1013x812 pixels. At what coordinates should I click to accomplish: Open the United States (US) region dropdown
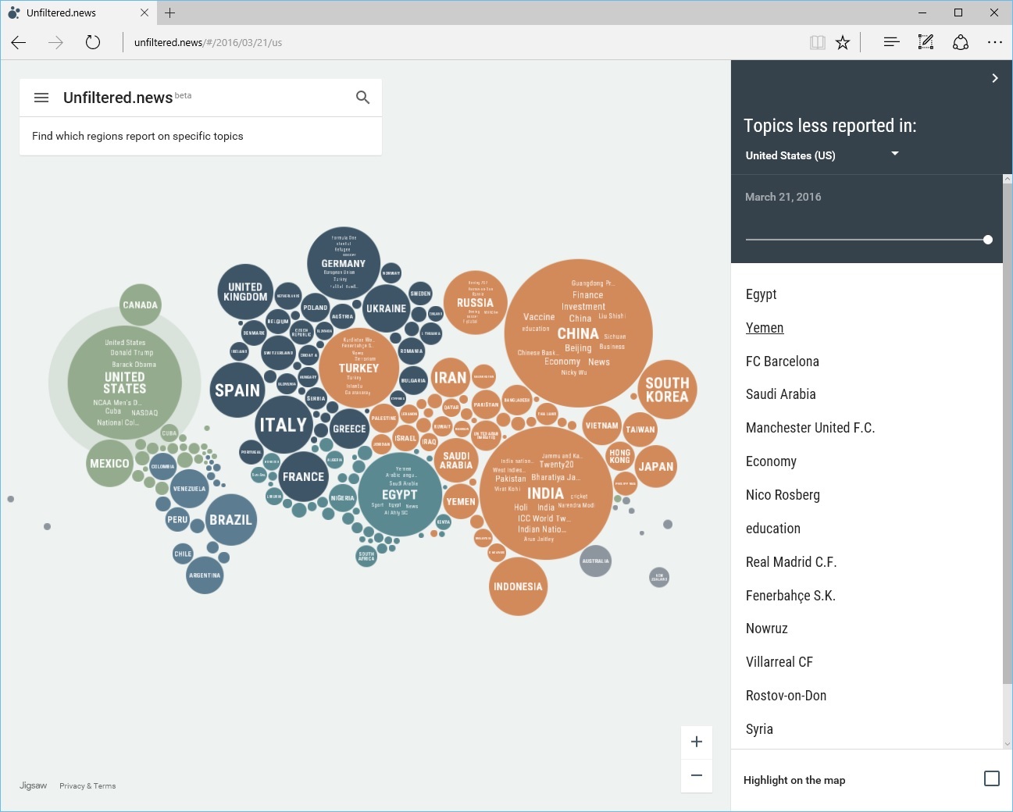[x=822, y=155]
